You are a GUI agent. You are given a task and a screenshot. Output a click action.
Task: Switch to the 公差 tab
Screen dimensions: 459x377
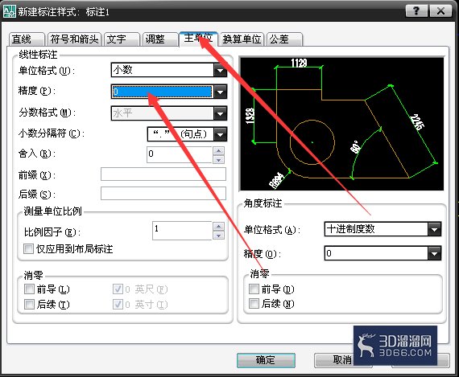[x=284, y=39]
